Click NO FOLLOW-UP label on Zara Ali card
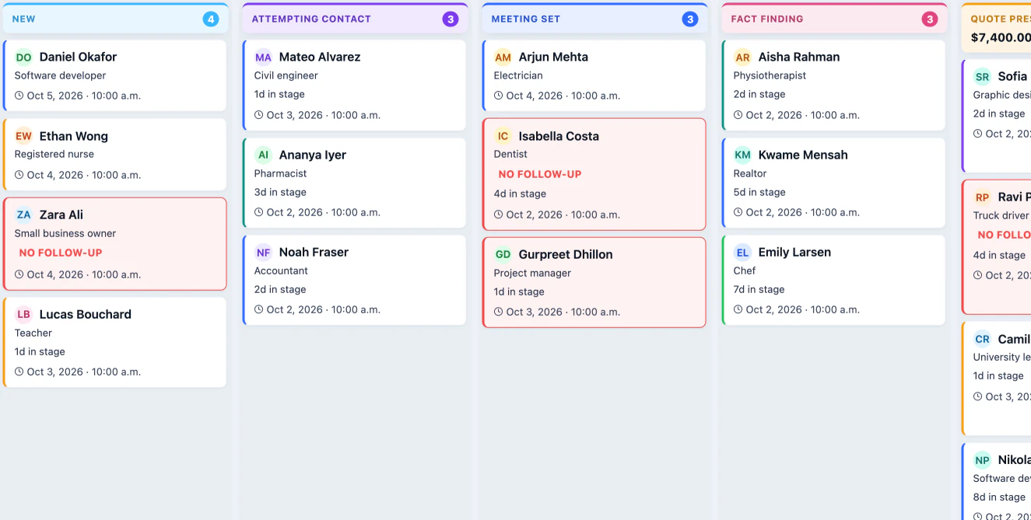The height and width of the screenshot is (520, 1031). [x=61, y=253]
